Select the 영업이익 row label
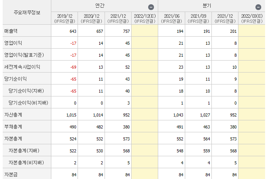The width and height of the screenshot is (267, 179). pos(13,43)
